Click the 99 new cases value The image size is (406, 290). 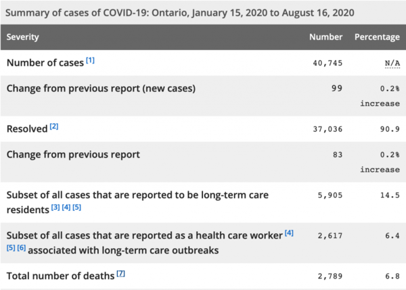pos(337,89)
